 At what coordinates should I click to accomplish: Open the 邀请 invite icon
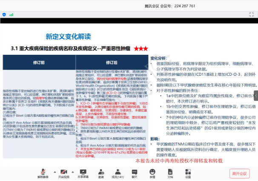pos(101,173)
